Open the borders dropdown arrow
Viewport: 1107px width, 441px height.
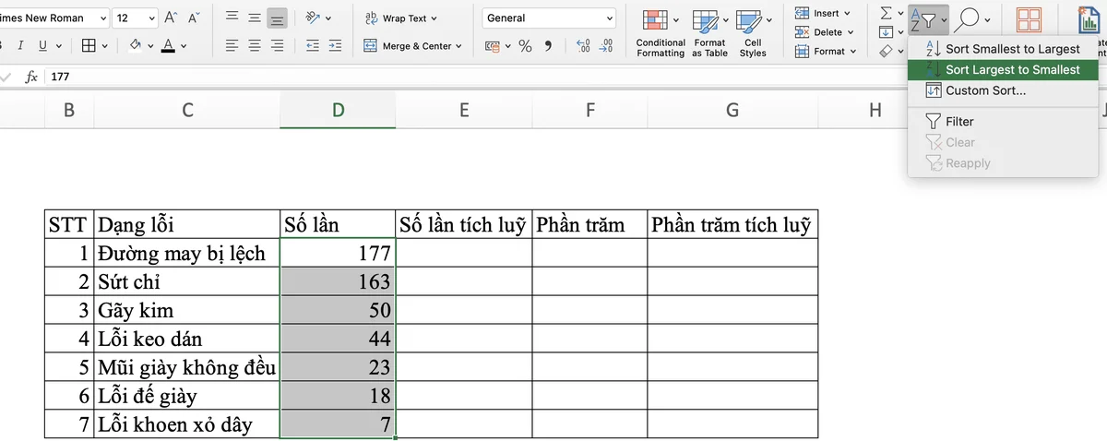105,45
